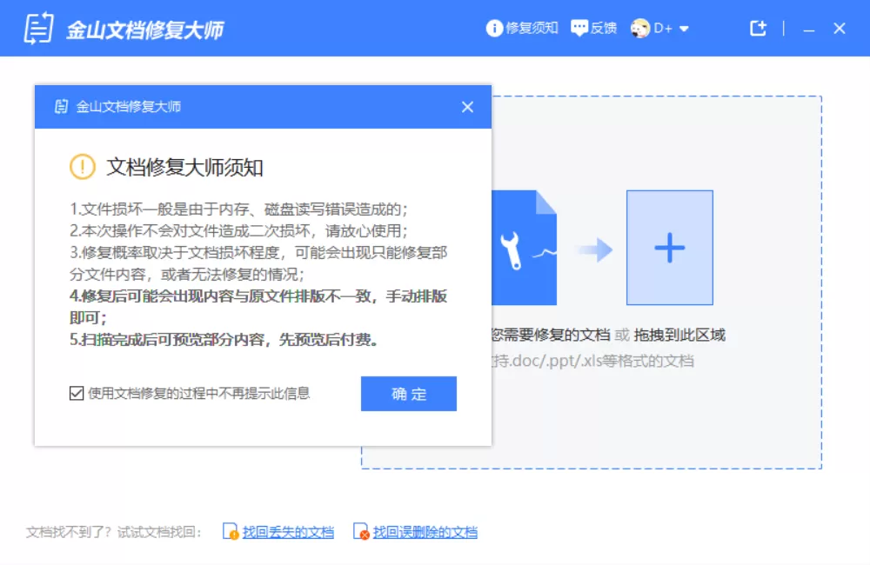Click the lost-document icon beside 找回丢失的文档

click(231, 532)
